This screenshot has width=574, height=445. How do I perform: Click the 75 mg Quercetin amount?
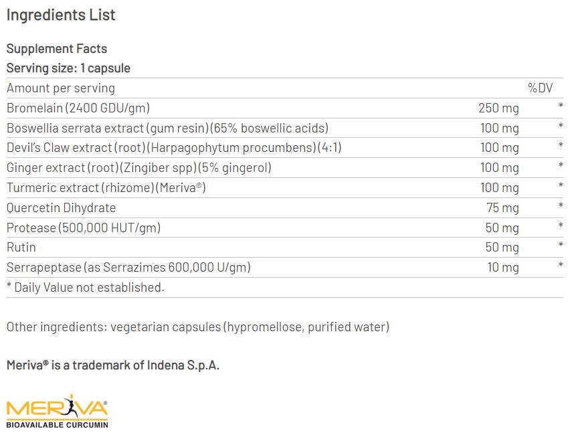point(502,207)
